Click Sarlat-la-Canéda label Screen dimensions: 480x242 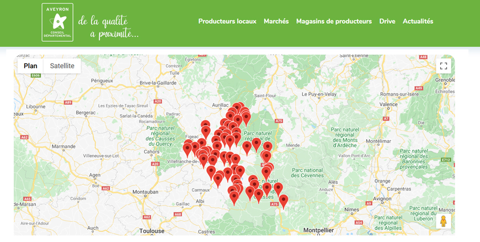136,116
